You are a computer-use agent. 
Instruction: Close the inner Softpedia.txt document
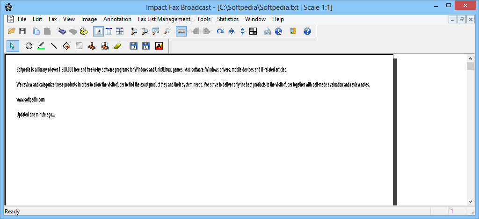pyautogui.click(x=471, y=19)
